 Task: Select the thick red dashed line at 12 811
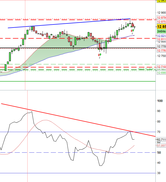78,38
